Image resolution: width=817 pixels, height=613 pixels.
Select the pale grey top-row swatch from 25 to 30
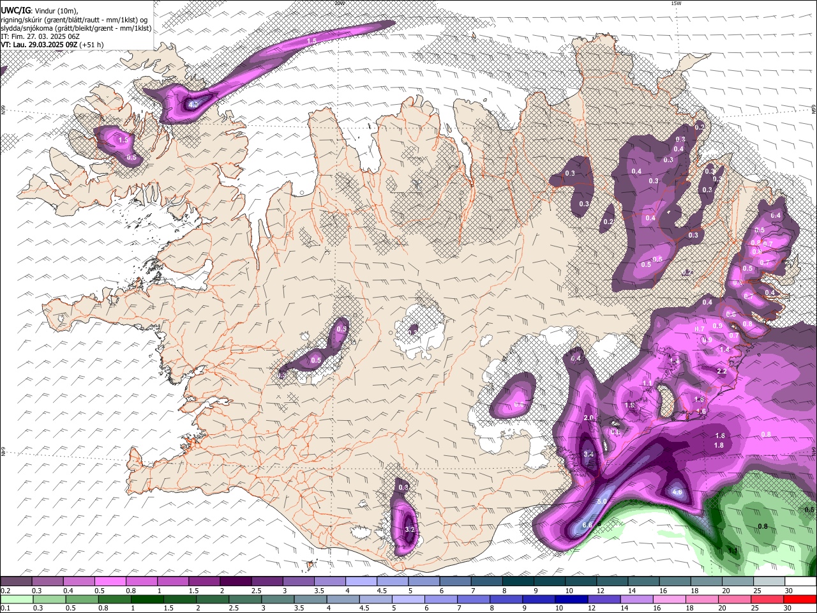[x=768, y=582]
